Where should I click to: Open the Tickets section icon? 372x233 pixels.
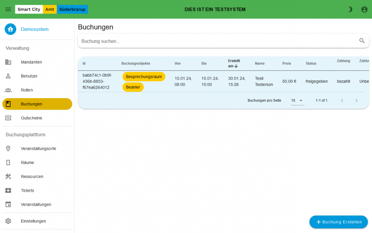8,191
